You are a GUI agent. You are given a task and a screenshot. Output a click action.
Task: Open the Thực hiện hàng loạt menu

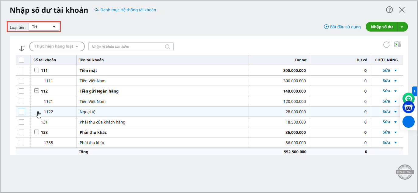pyautogui.click(x=57, y=46)
